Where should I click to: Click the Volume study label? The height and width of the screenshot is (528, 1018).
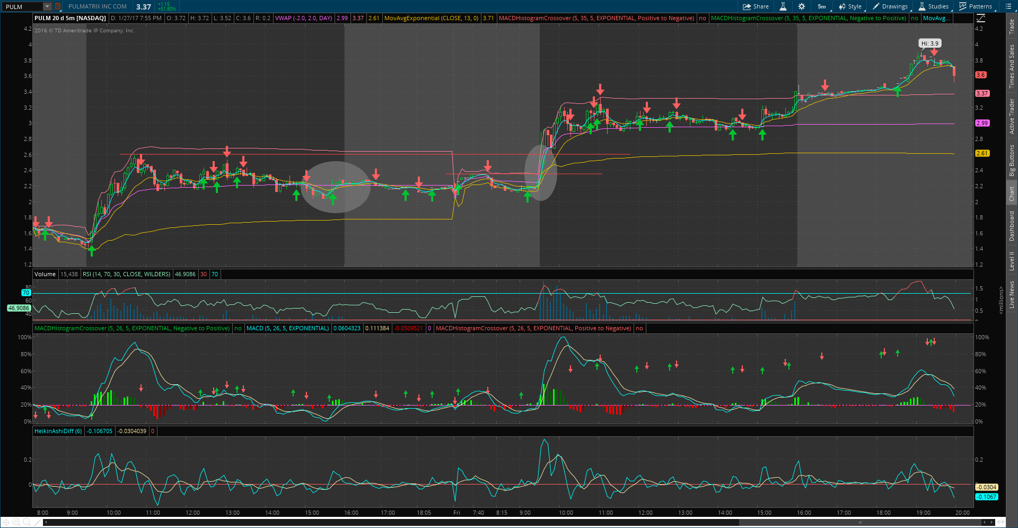pos(45,274)
